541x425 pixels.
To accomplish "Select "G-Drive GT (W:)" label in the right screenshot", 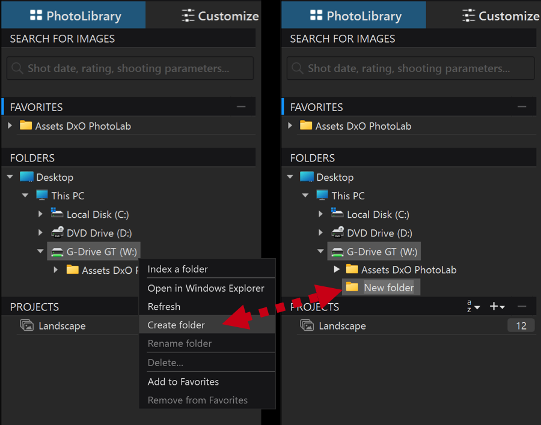I will (x=382, y=252).
